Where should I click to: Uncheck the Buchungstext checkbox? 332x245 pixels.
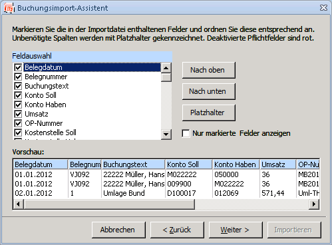point(18,86)
